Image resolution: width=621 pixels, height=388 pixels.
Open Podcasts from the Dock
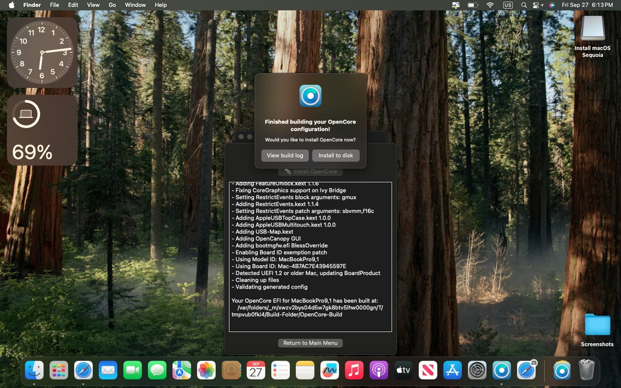[x=379, y=370]
